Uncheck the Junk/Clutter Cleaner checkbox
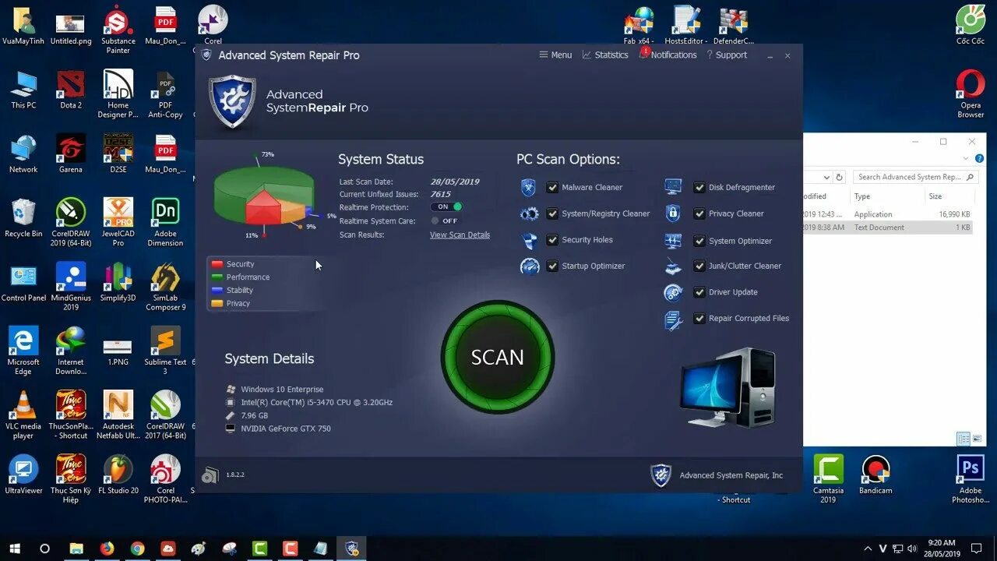 (x=699, y=266)
